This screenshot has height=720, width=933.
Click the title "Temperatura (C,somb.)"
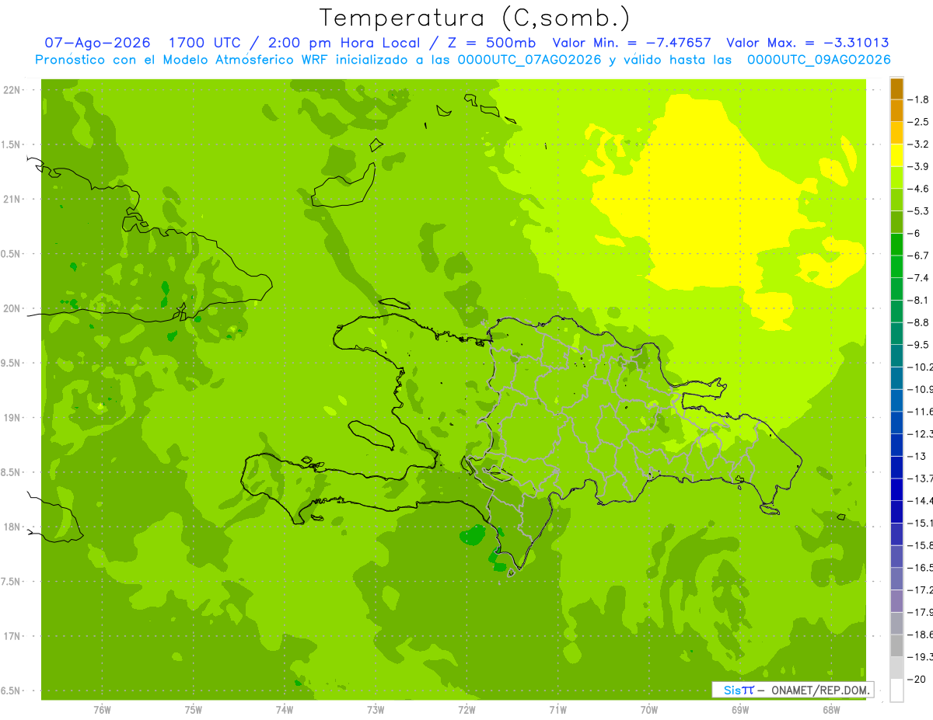[474, 18]
